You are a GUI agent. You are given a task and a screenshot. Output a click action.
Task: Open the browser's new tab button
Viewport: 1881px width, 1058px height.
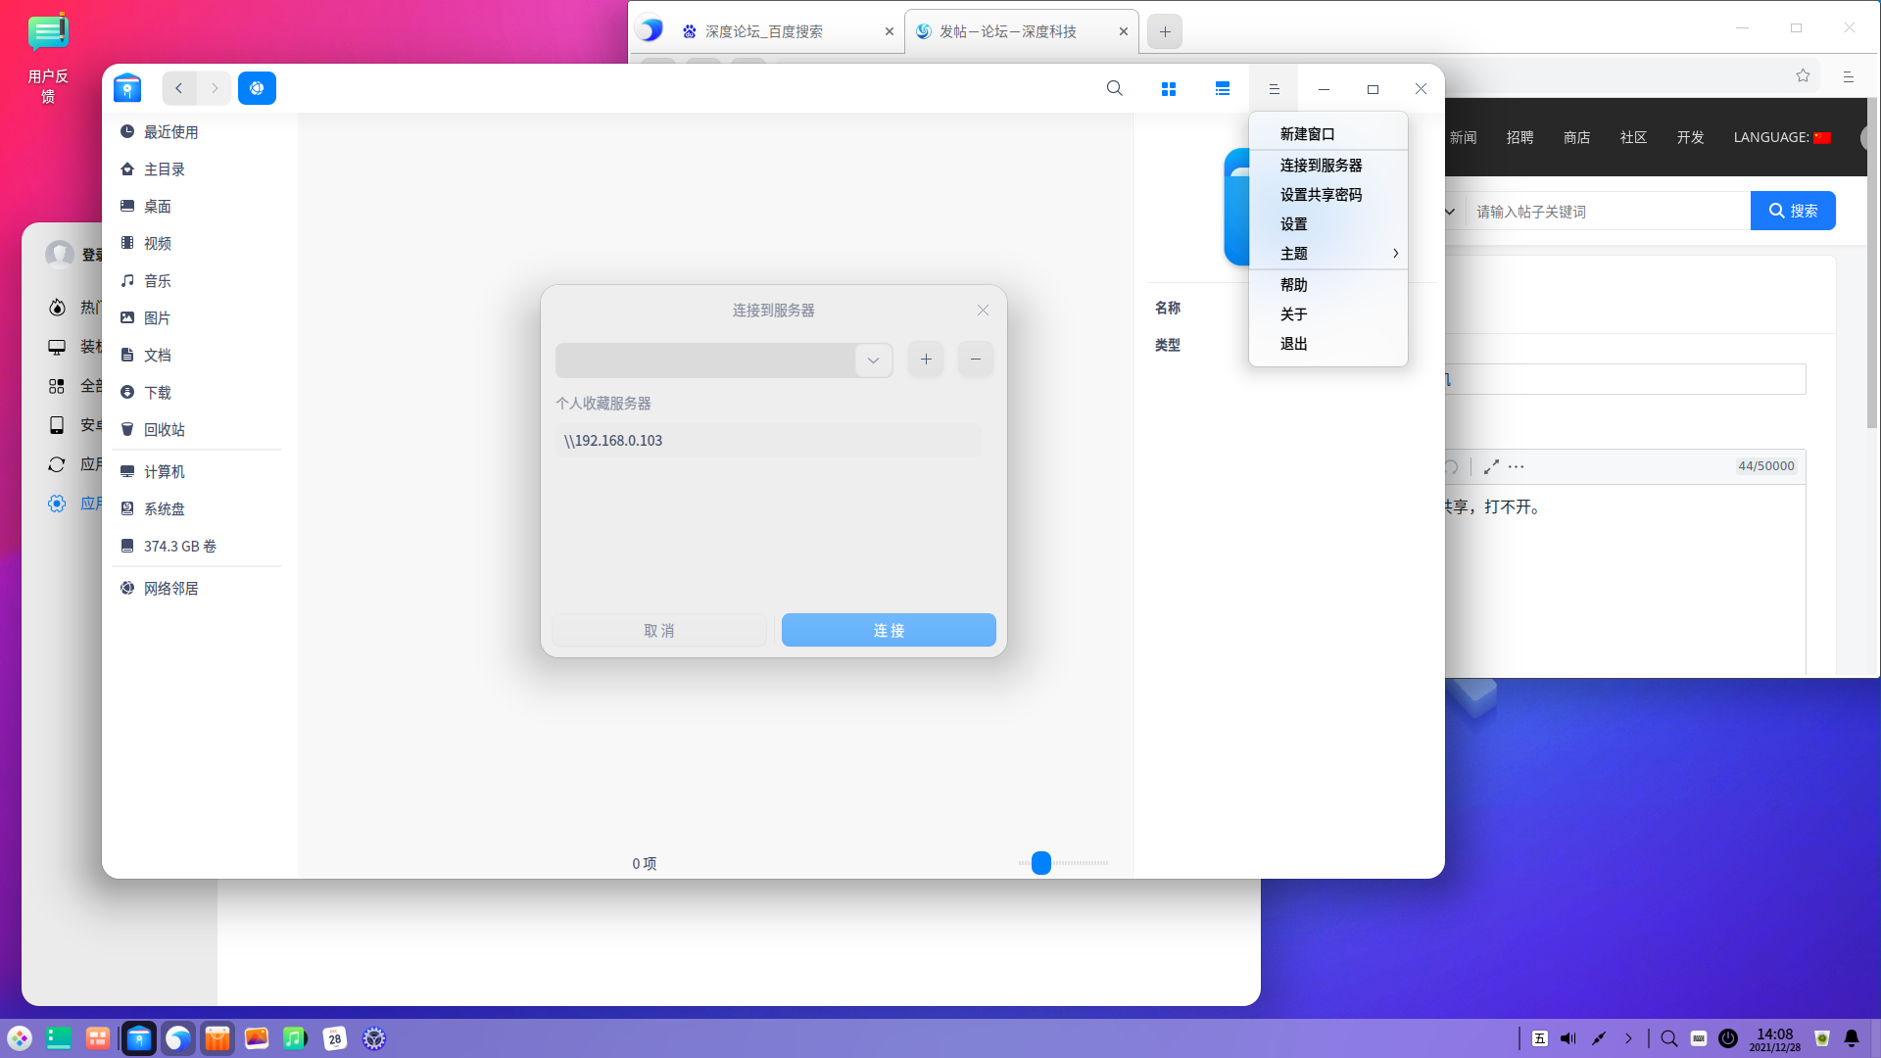pos(1164,31)
